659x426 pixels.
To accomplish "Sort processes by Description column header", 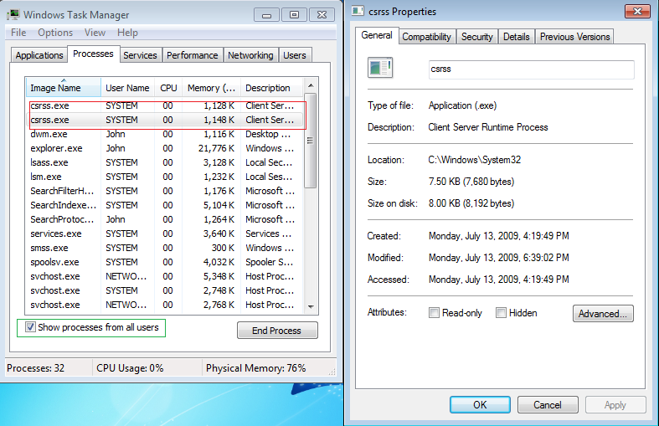I will [271, 88].
